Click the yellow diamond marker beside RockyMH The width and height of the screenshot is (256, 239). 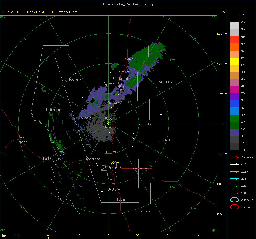click(76, 74)
